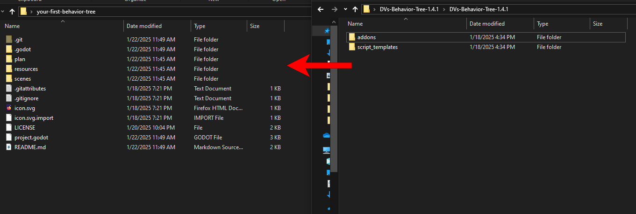Click Up arrow in DVs-Behavior-Tree window
The width and height of the screenshot is (636, 214).
pyautogui.click(x=355, y=9)
